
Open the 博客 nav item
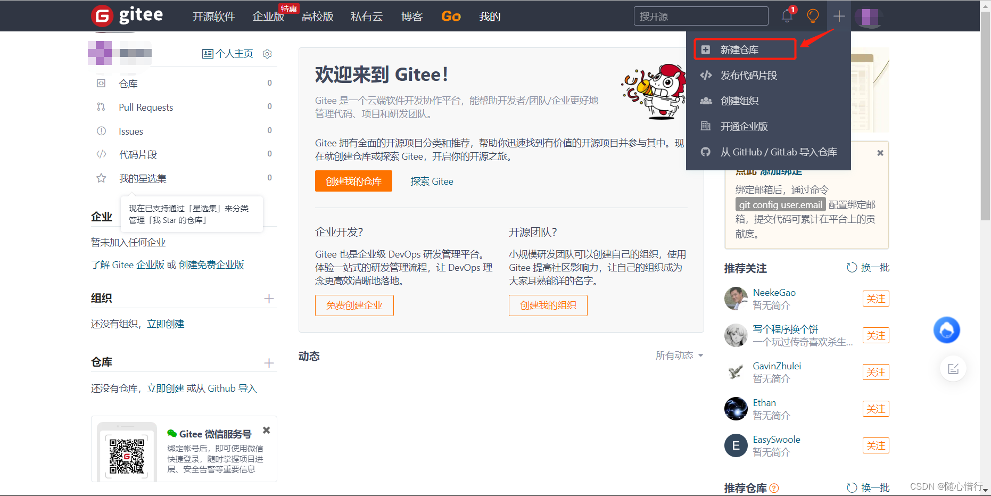[412, 16]
